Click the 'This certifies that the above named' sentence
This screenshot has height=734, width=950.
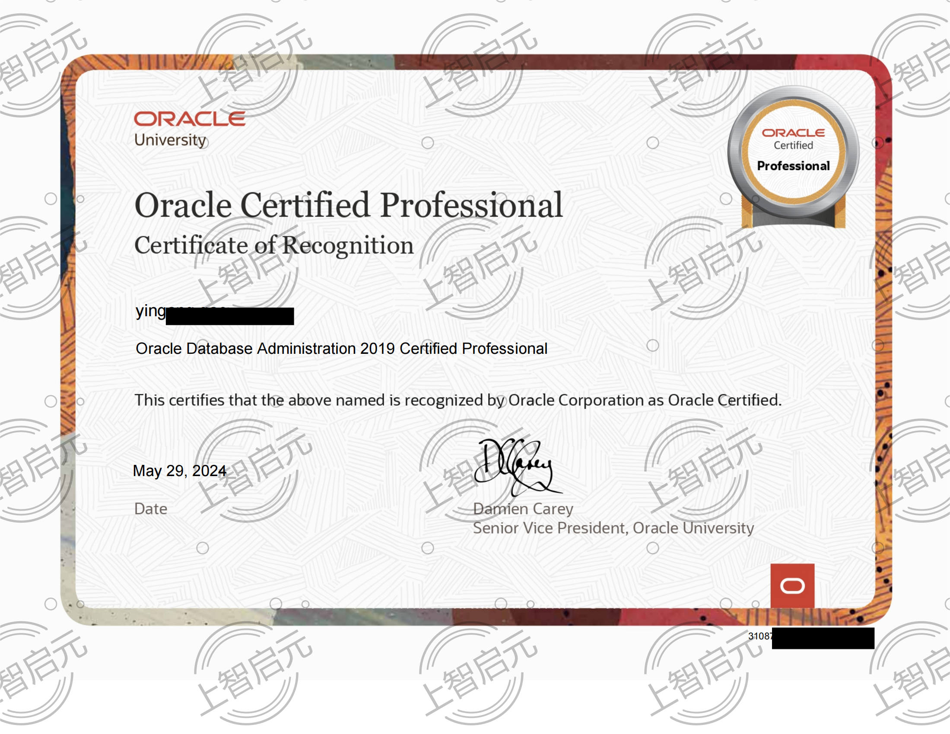coord(458,400)
